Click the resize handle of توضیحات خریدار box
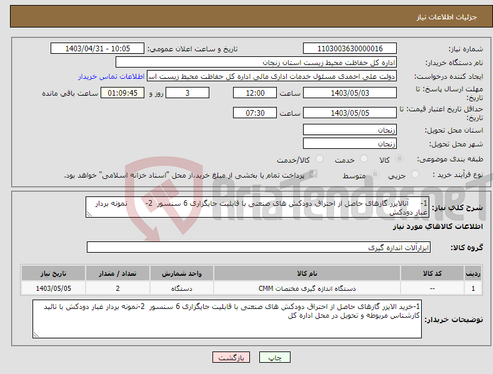This screenshot has width=493, height=374. point(36,335)
